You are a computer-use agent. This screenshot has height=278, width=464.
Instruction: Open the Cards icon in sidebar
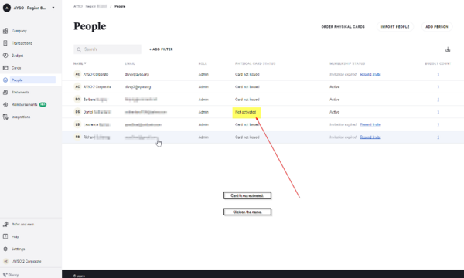(5, 68)
